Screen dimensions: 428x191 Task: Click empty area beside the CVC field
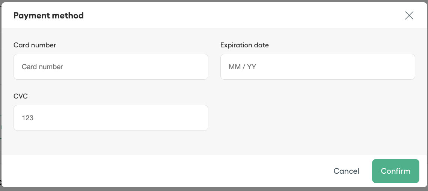318,118
